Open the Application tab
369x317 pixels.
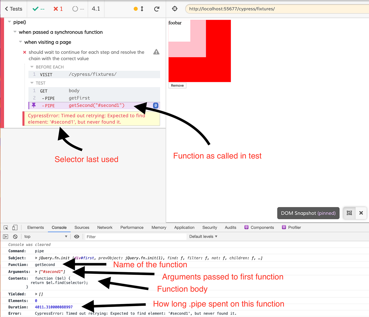click(x=184, y=228)
